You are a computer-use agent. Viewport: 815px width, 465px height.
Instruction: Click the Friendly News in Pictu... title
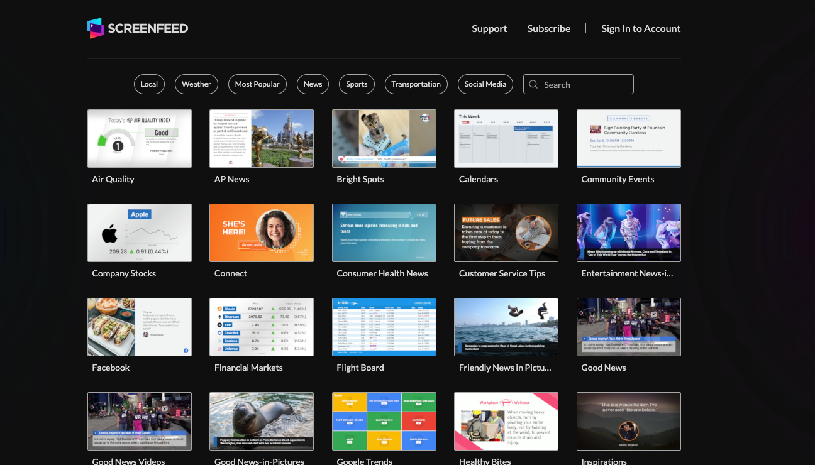505,368
